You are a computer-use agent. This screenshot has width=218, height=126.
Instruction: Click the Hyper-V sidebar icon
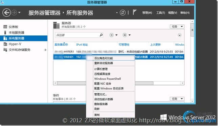pyautogui.click(x=5, y=44)
